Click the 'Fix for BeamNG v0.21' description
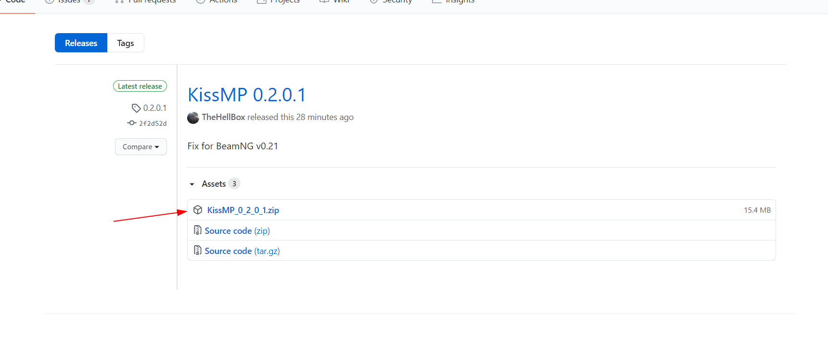Image resolution: width=828 pixels, height=337 pixels. 233,146
